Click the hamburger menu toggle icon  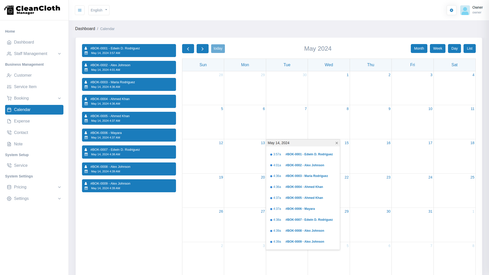[79, 10]
